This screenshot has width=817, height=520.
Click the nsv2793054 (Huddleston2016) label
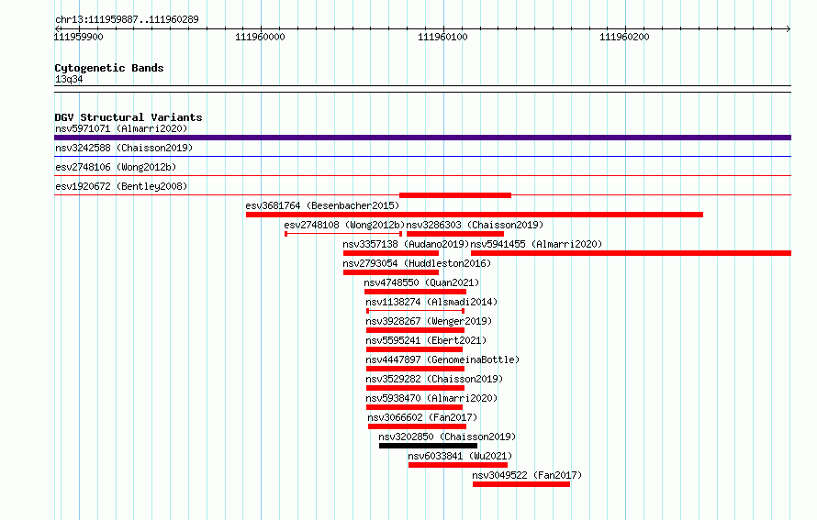[x=417, y=263]
